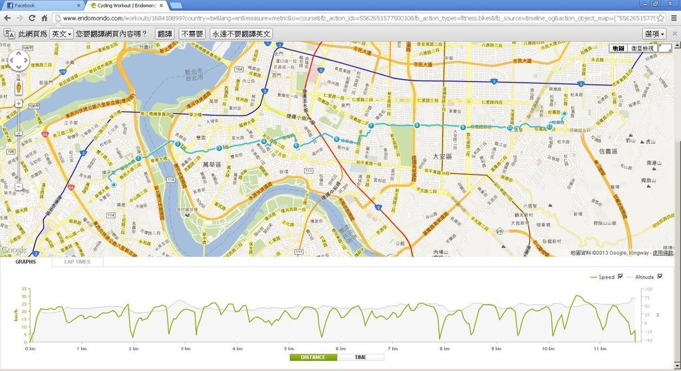The height and width of the screenshot is (371, 681).
Task: Switch graph axis to DISTANCE
Action: pyautogui.click(x=313, y=358)
